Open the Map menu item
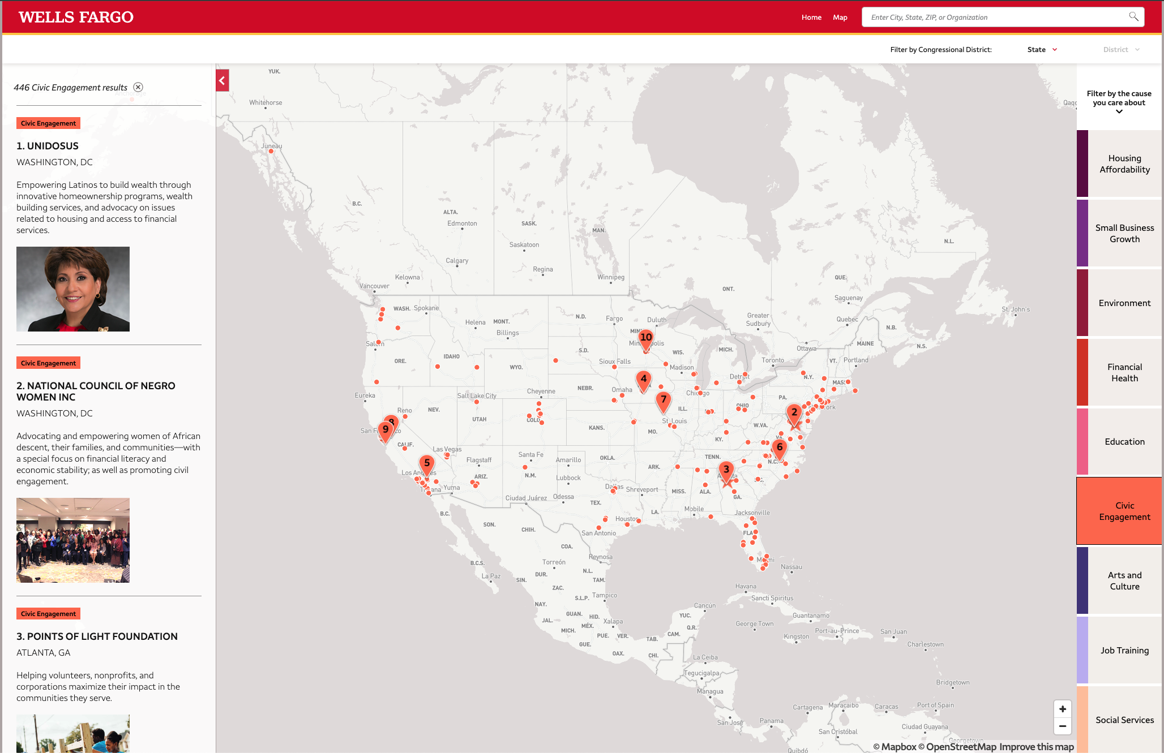Screen dimensions: 1164x753 [x=840, y=18]
